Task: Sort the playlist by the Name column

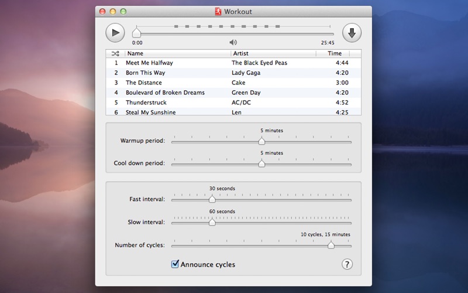Action: (x=178, y=53)
